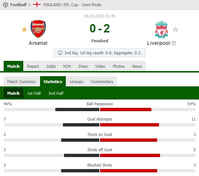Screen dimensions: 199x176
Task: Show 2nd Half statistics
Action: pos(56,93)
